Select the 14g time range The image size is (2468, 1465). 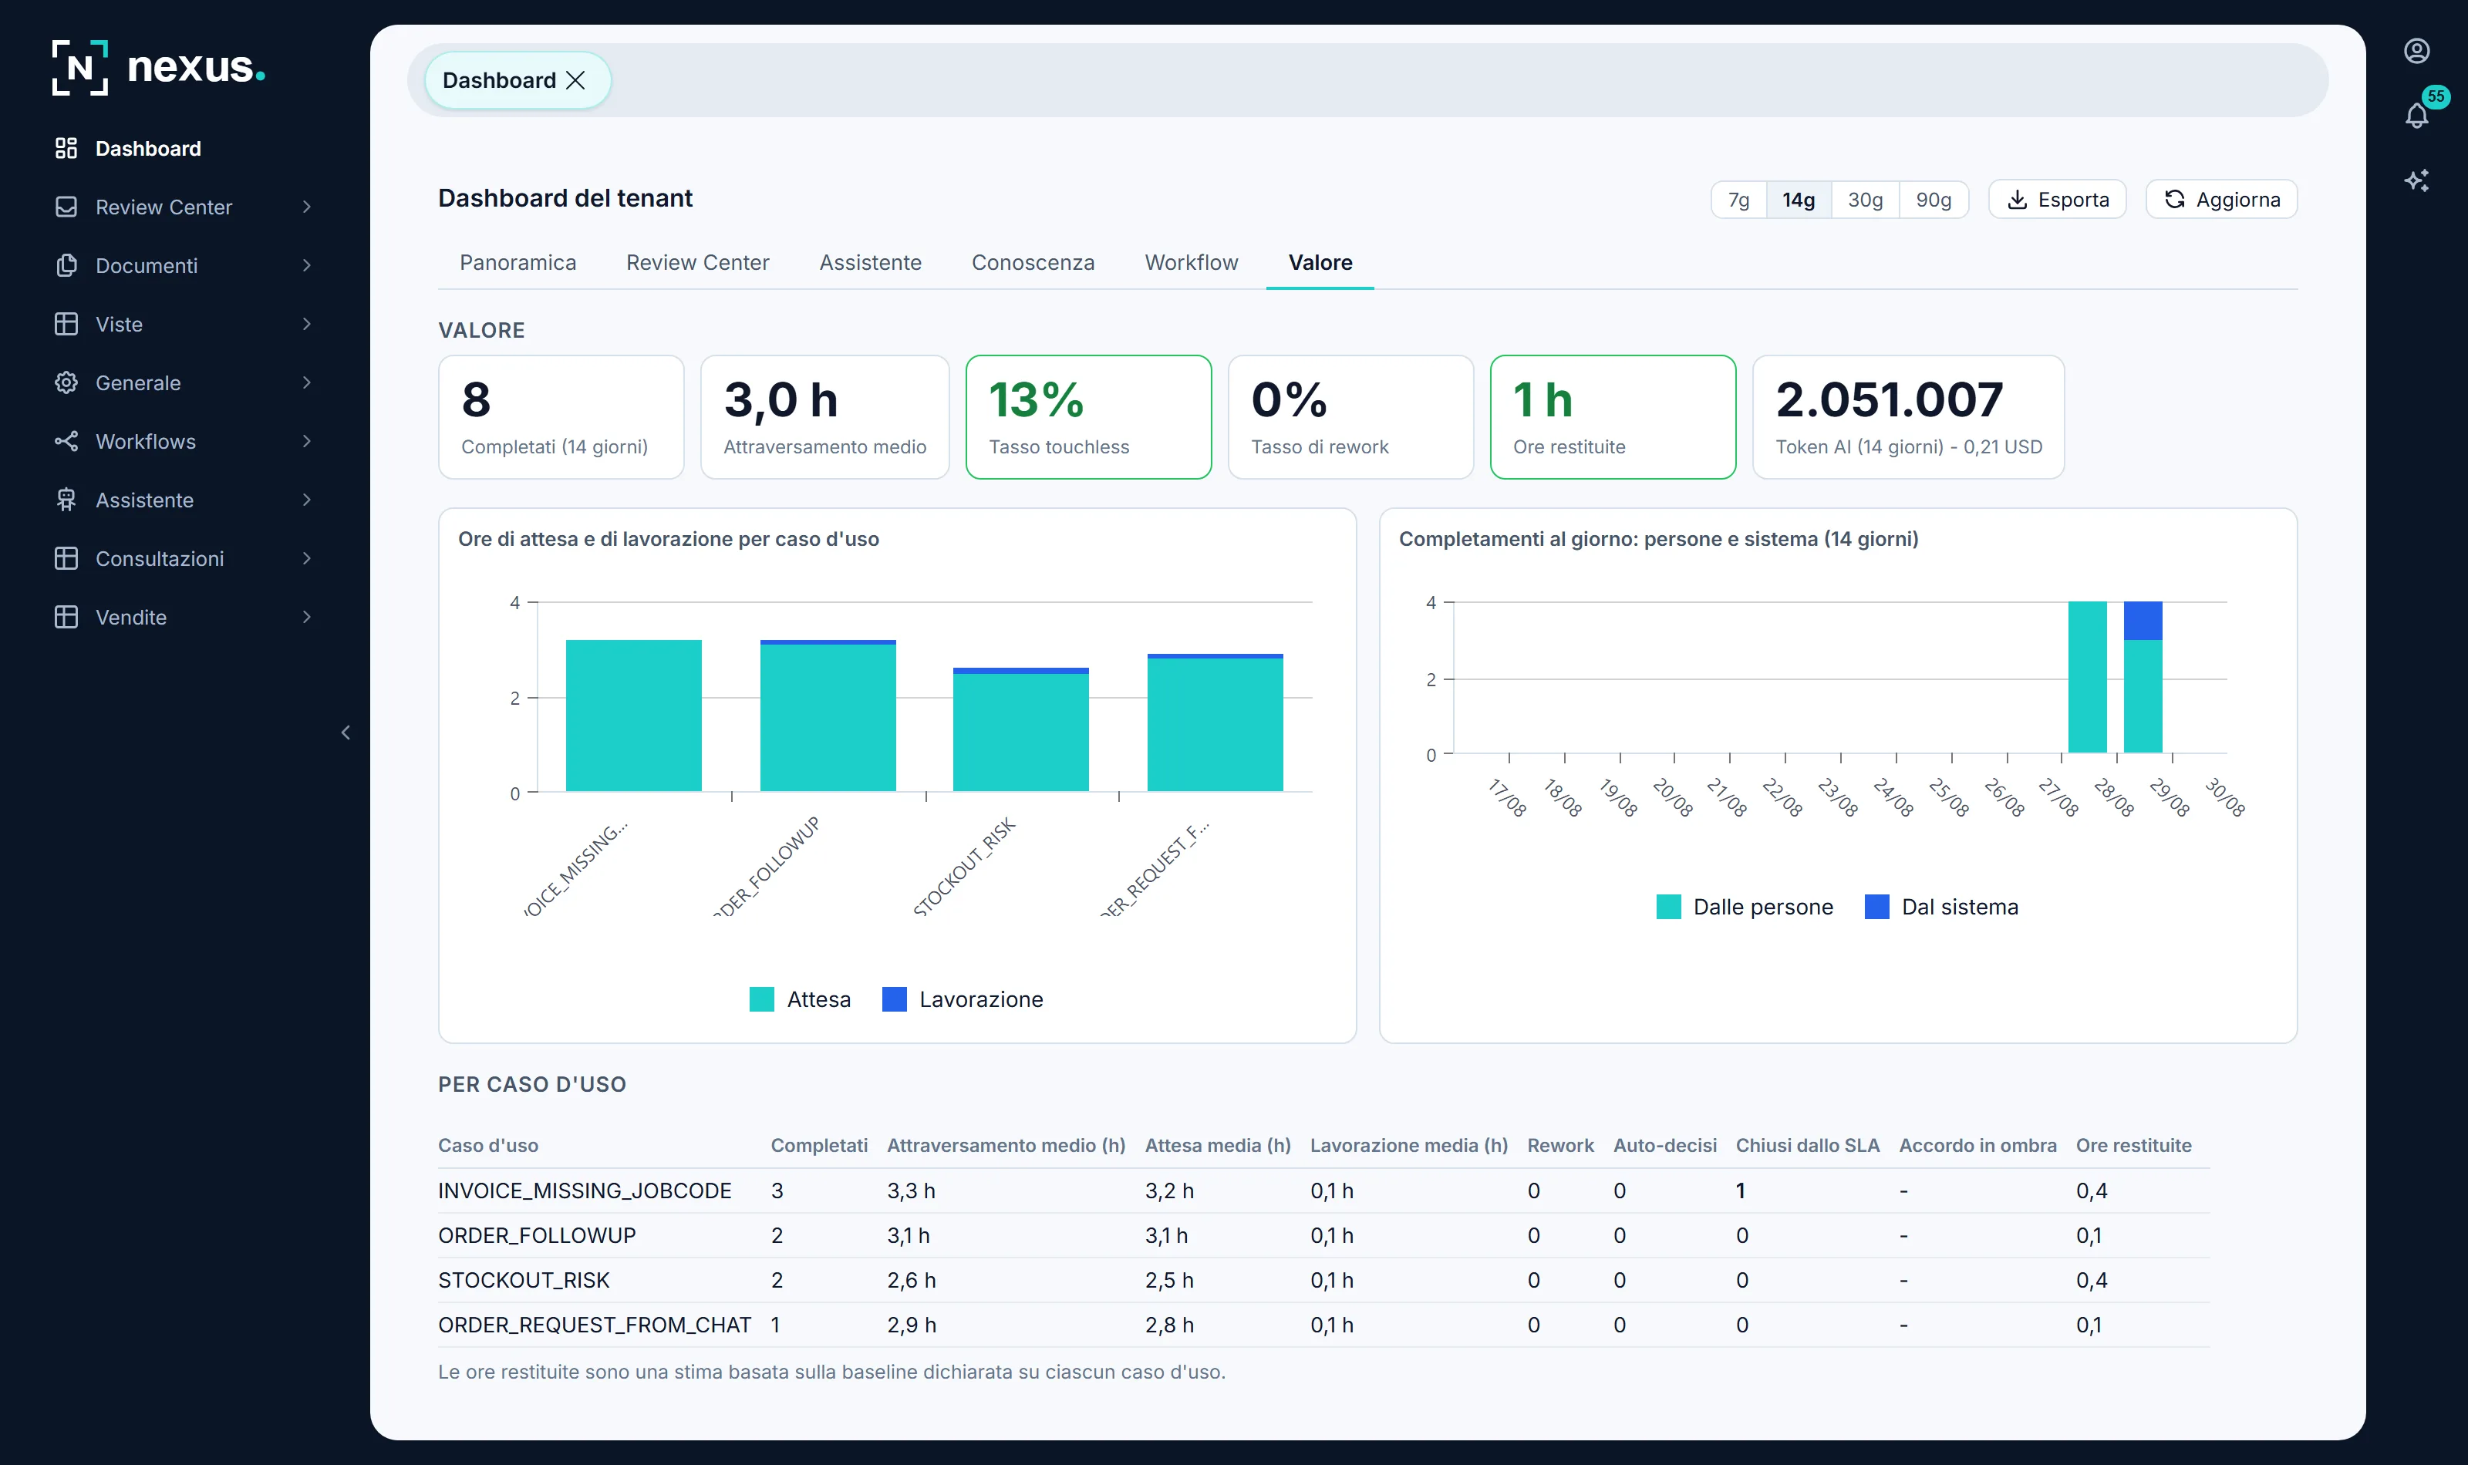(1799, 200)
